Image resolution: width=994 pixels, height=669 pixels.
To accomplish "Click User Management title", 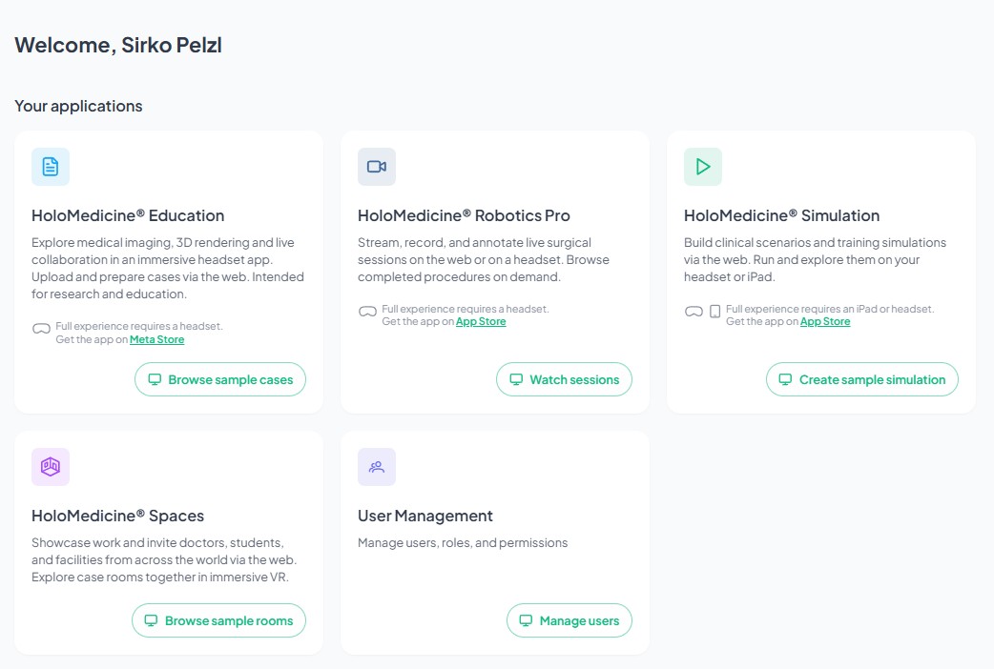I will tap(425, 516).
